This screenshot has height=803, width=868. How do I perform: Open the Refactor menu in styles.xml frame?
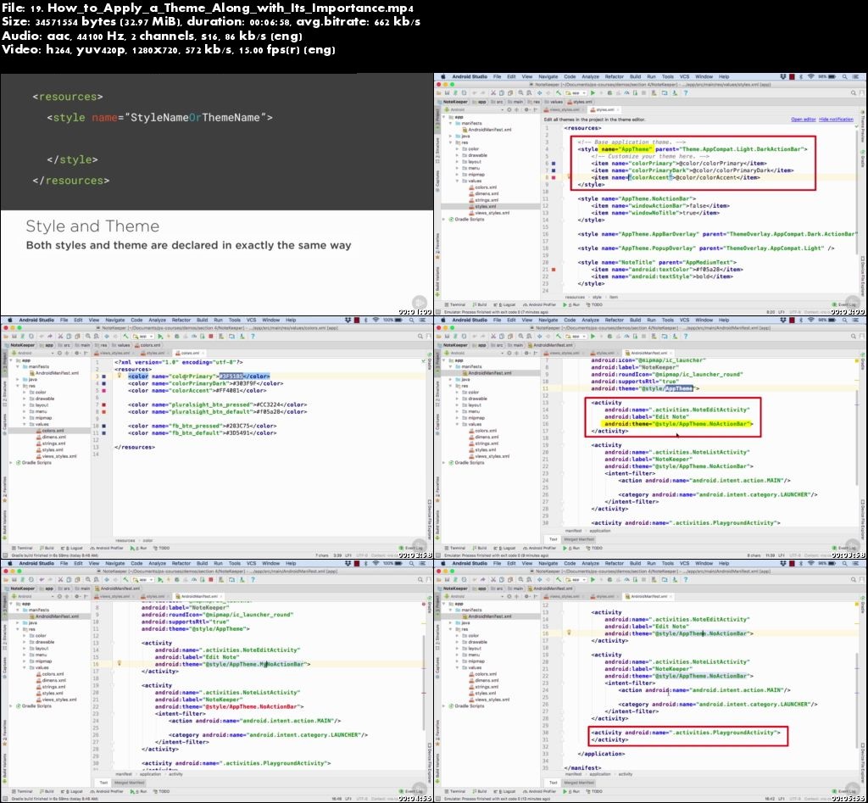[614, 76]
